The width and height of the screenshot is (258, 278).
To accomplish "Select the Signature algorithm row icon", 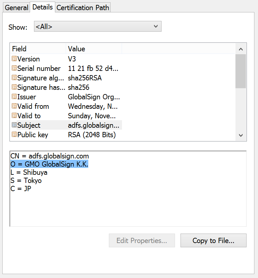I will [x=14, y=78].
